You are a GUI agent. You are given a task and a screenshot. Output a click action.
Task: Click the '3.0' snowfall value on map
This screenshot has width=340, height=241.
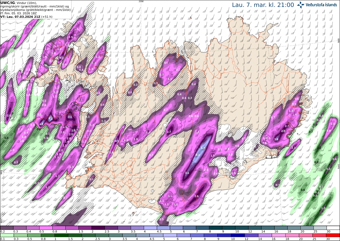click(9, 115)
